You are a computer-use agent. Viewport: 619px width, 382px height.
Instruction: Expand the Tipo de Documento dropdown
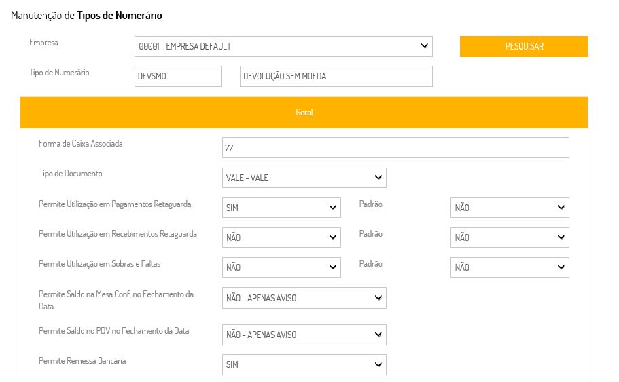point(304,178)
